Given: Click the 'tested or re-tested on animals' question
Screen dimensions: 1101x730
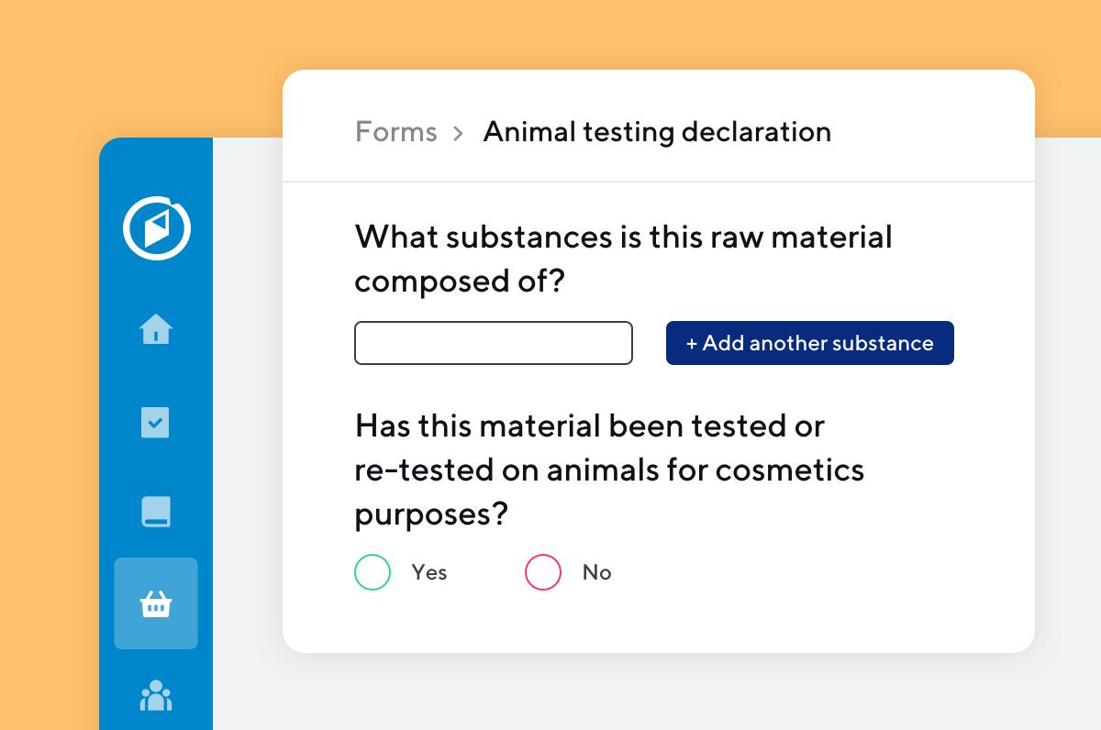Looking at the screenshot, I should [x=609, y=470].
